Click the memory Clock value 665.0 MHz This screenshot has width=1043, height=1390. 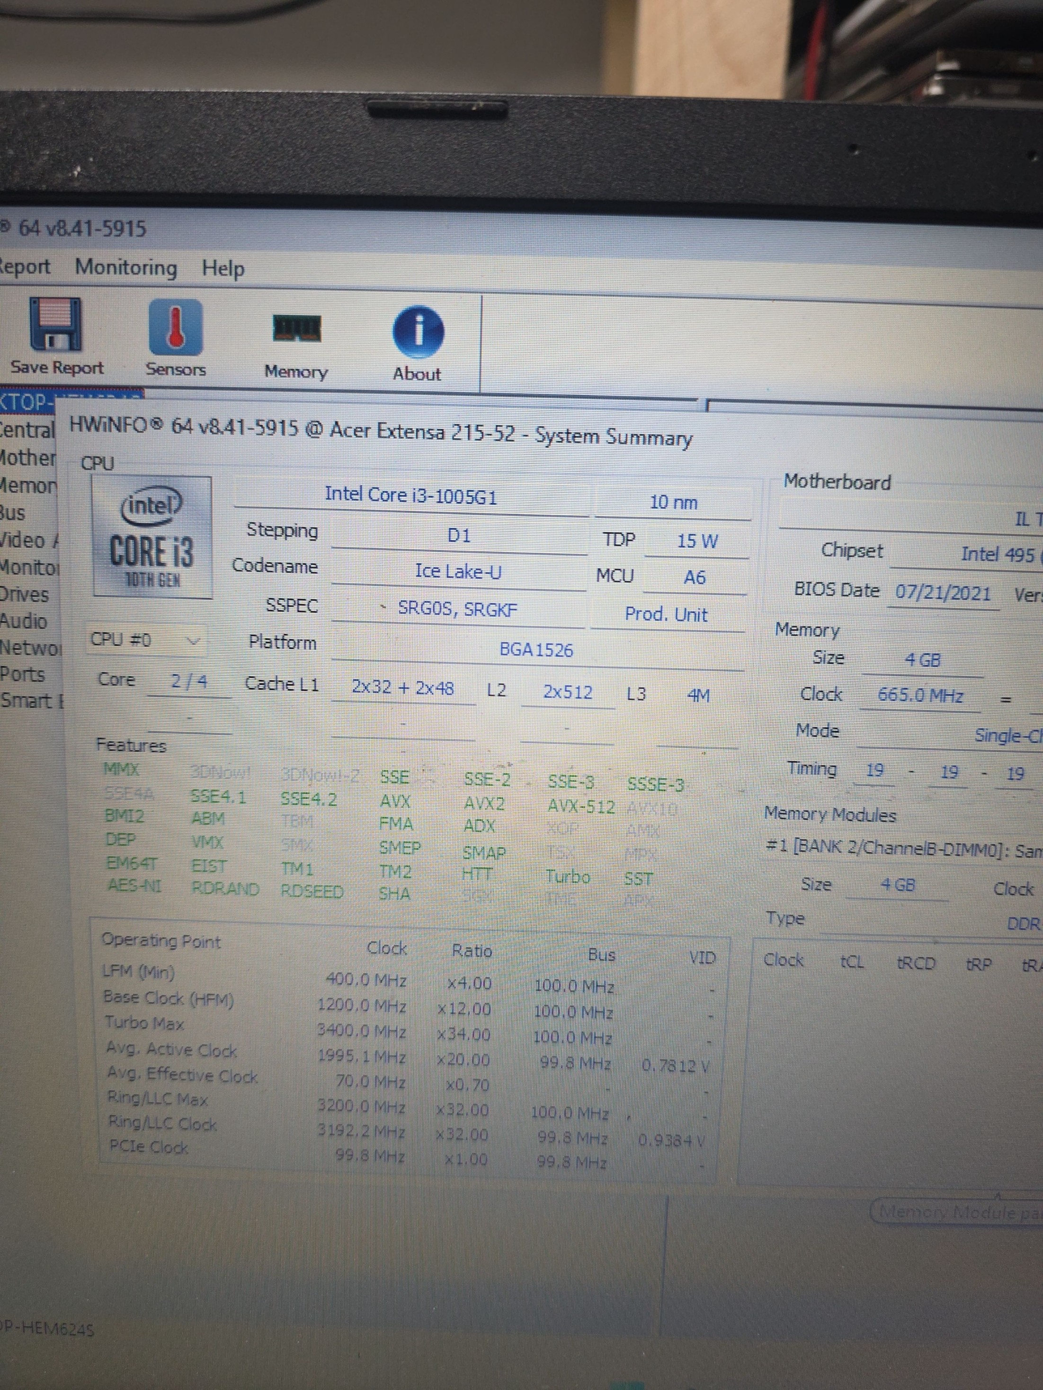point(920,696)
